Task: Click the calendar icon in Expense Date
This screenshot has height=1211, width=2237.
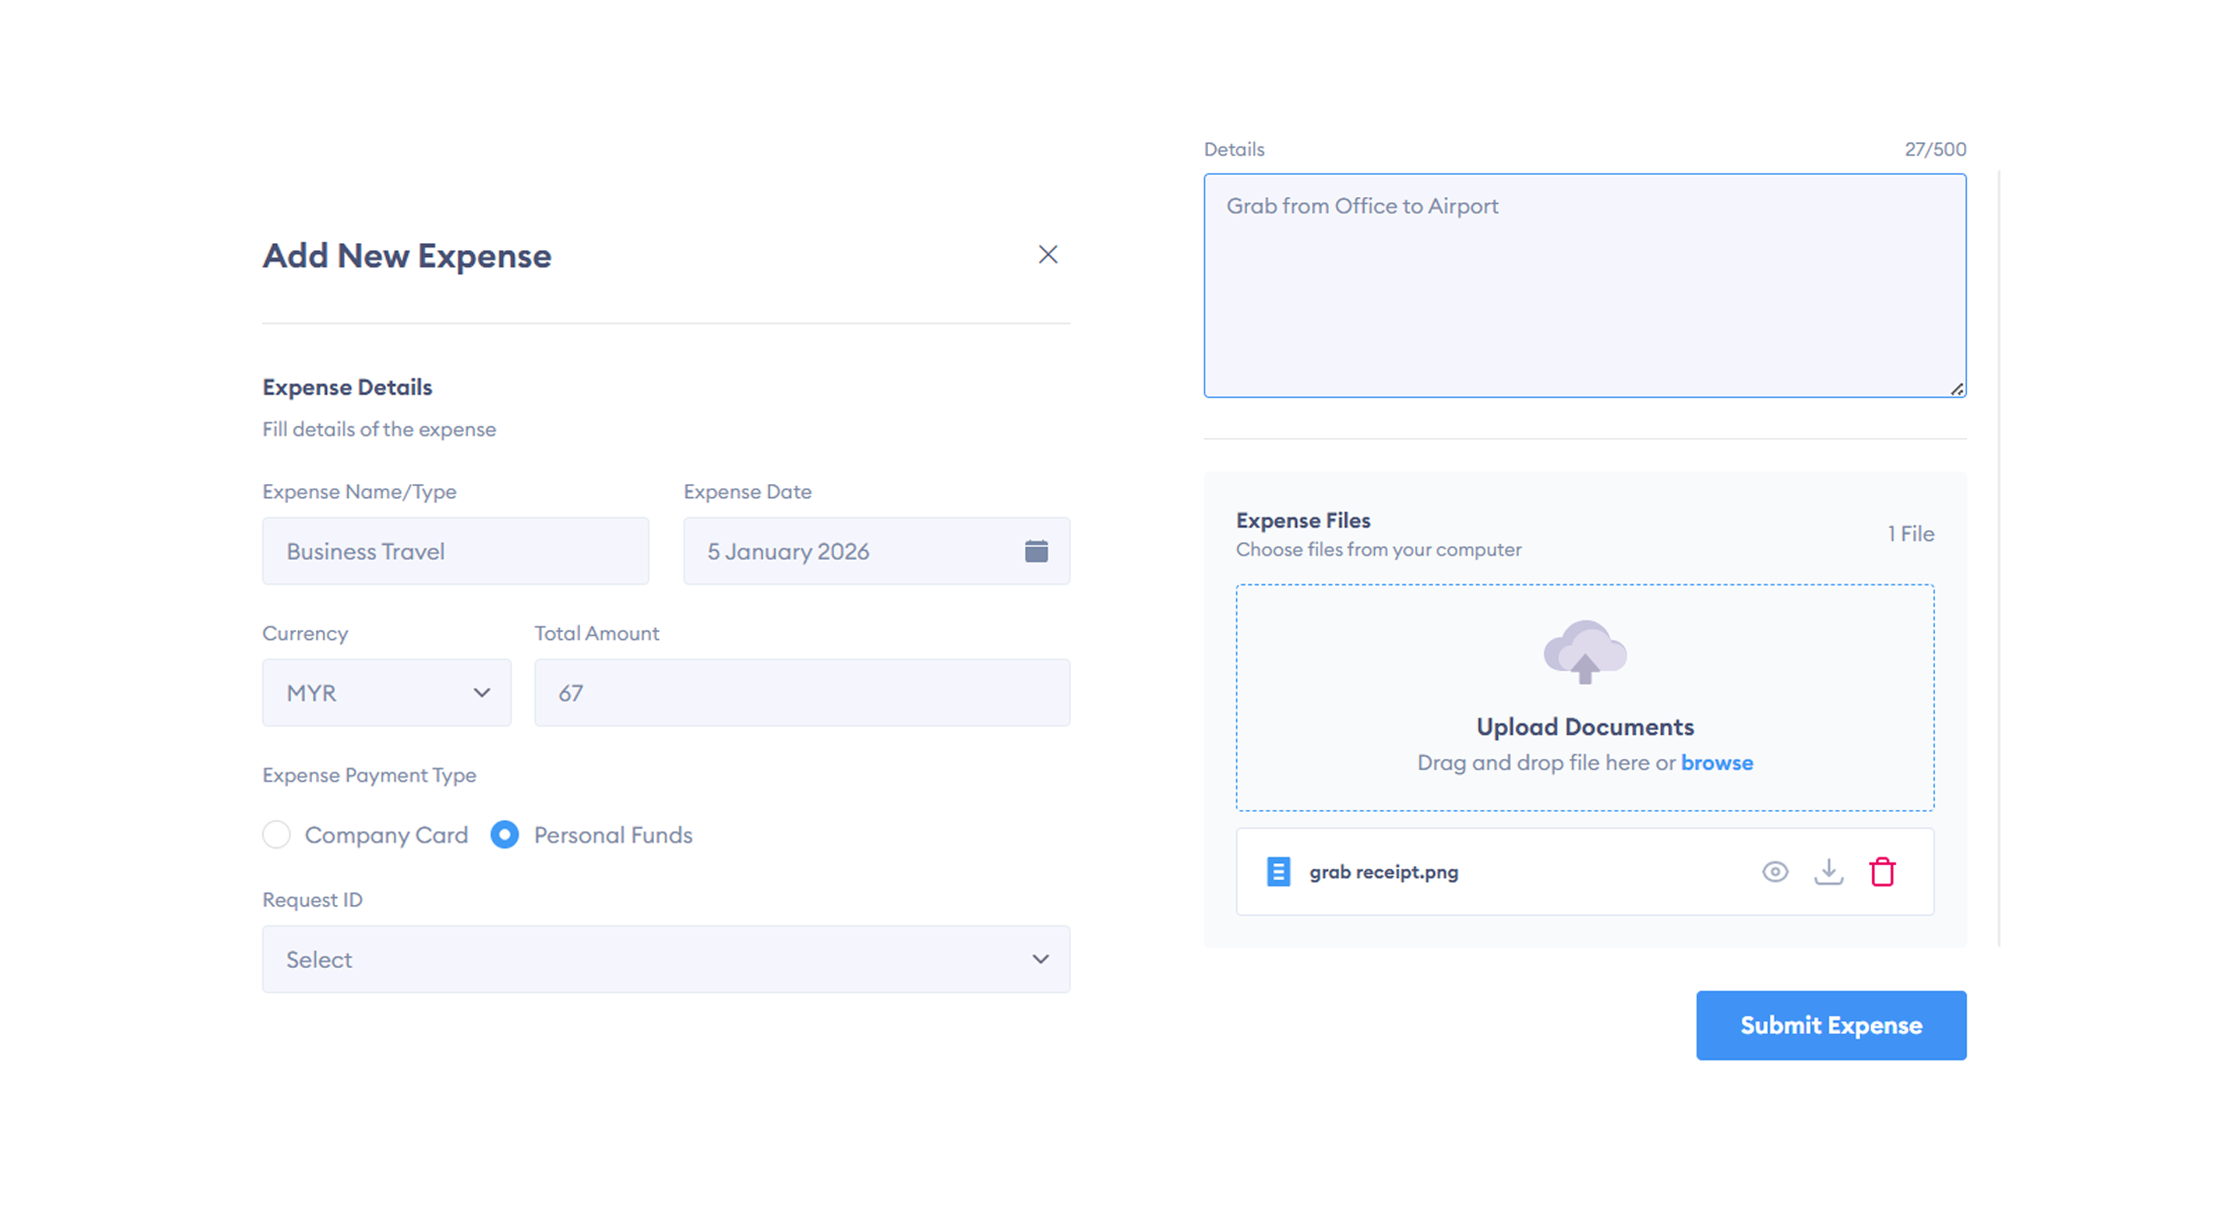Action: [x=1036, y=551]
